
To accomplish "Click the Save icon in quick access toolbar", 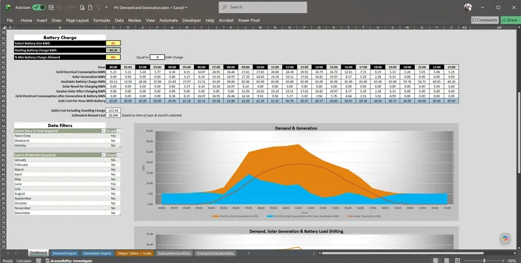I will coord(51,7).
